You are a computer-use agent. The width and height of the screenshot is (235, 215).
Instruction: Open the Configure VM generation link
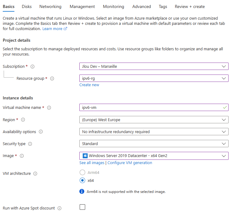(130, 163)
